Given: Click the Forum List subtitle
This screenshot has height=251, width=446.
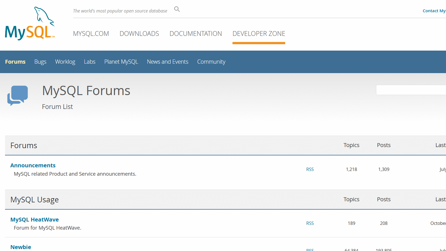Looking at the screenshot, I should pos(57,107).
